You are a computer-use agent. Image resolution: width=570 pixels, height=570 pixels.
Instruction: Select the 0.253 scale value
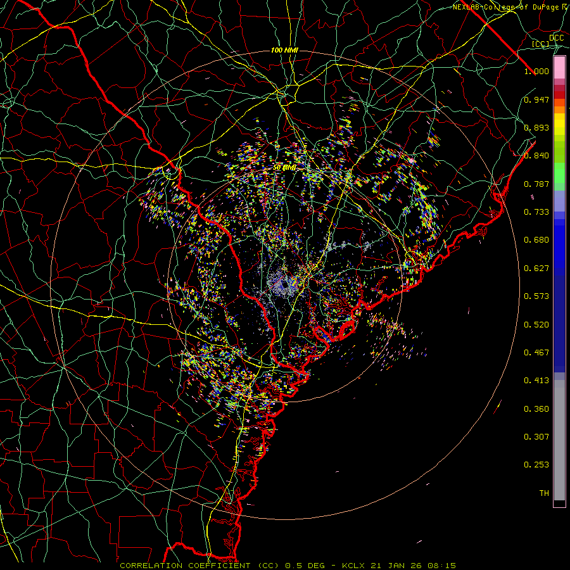click(x=536, y=465)
